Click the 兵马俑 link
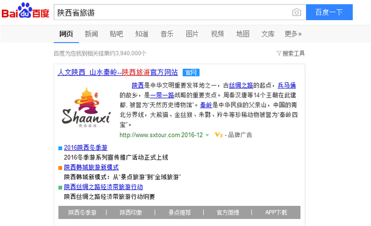Viewport: 371px width, 226px height. [287, 85]
